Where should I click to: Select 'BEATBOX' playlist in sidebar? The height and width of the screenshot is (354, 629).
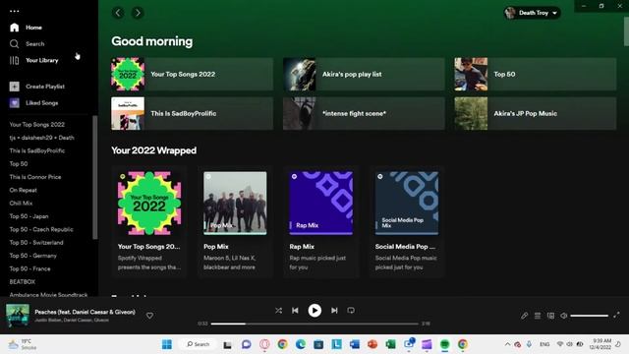tap(23, 282)
